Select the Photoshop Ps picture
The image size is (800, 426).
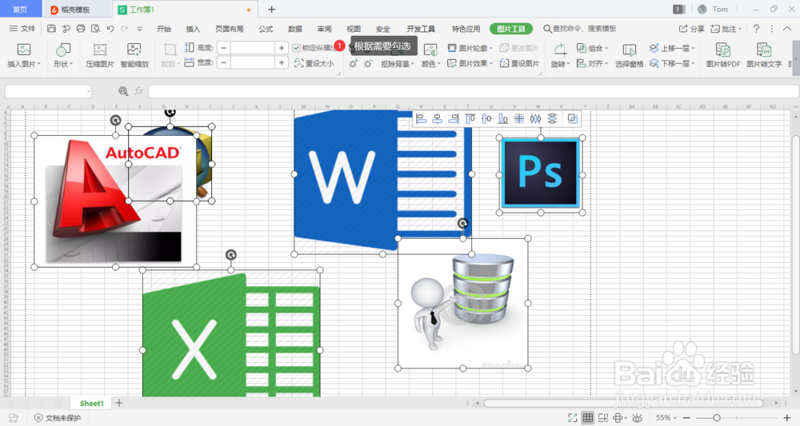[x=541, y=174]
